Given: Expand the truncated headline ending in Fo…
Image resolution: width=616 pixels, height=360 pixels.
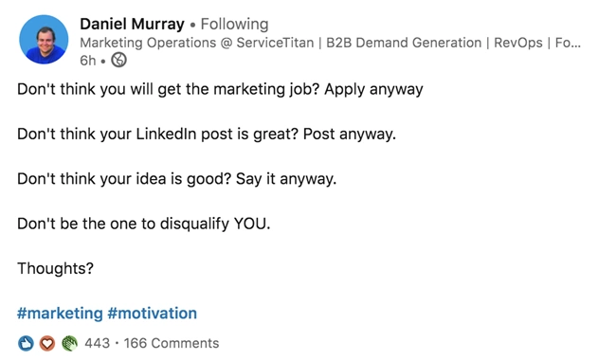Looking at the screenshot, I should [568, 43].
